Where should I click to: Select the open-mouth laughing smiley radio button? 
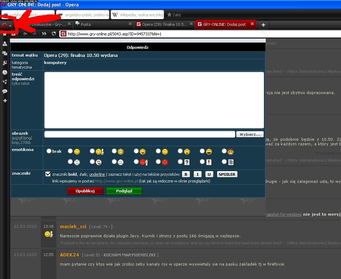point(202,151)
